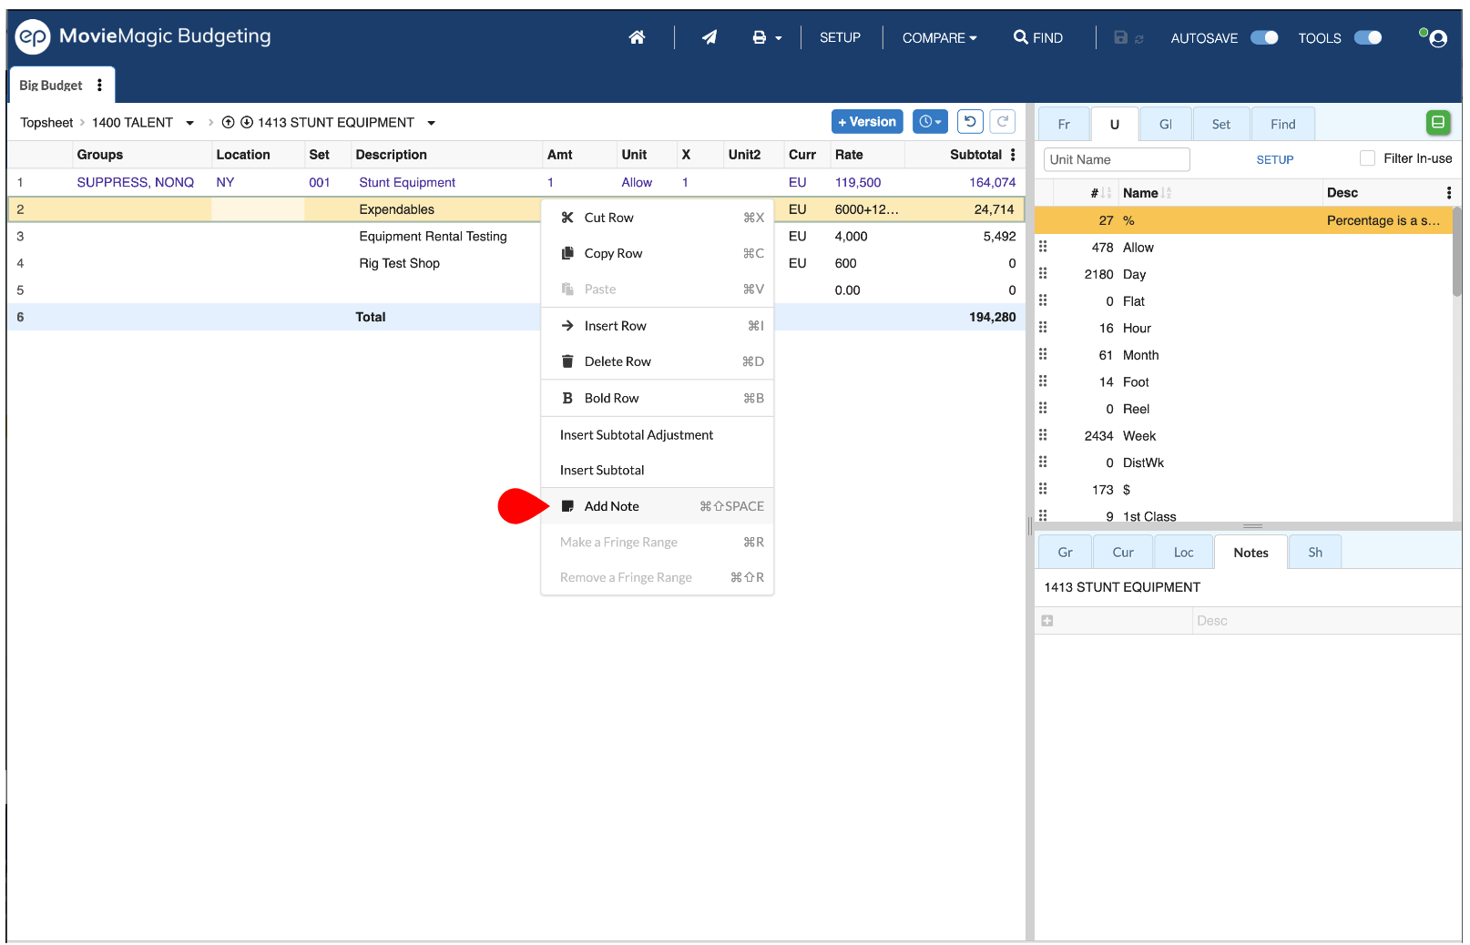Toggle the TOOLS switch
The image size is (1470, 945).
point(1368,37)
